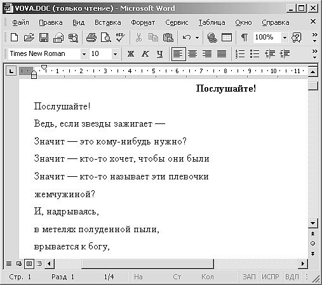The image size is (322, 285).
Task: Toggle bold (Ж) formatting
Action: 131,54
